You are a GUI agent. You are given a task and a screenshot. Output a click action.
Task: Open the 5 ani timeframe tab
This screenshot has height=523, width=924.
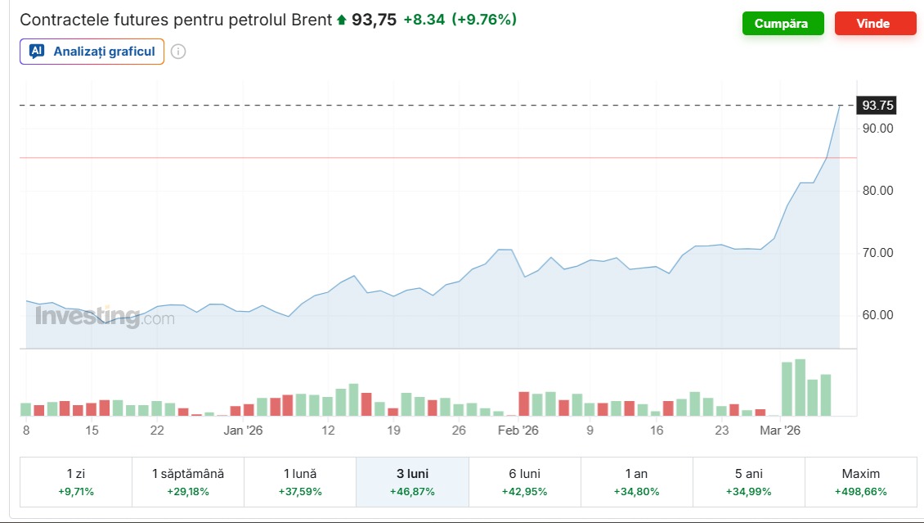pos(748,482)
